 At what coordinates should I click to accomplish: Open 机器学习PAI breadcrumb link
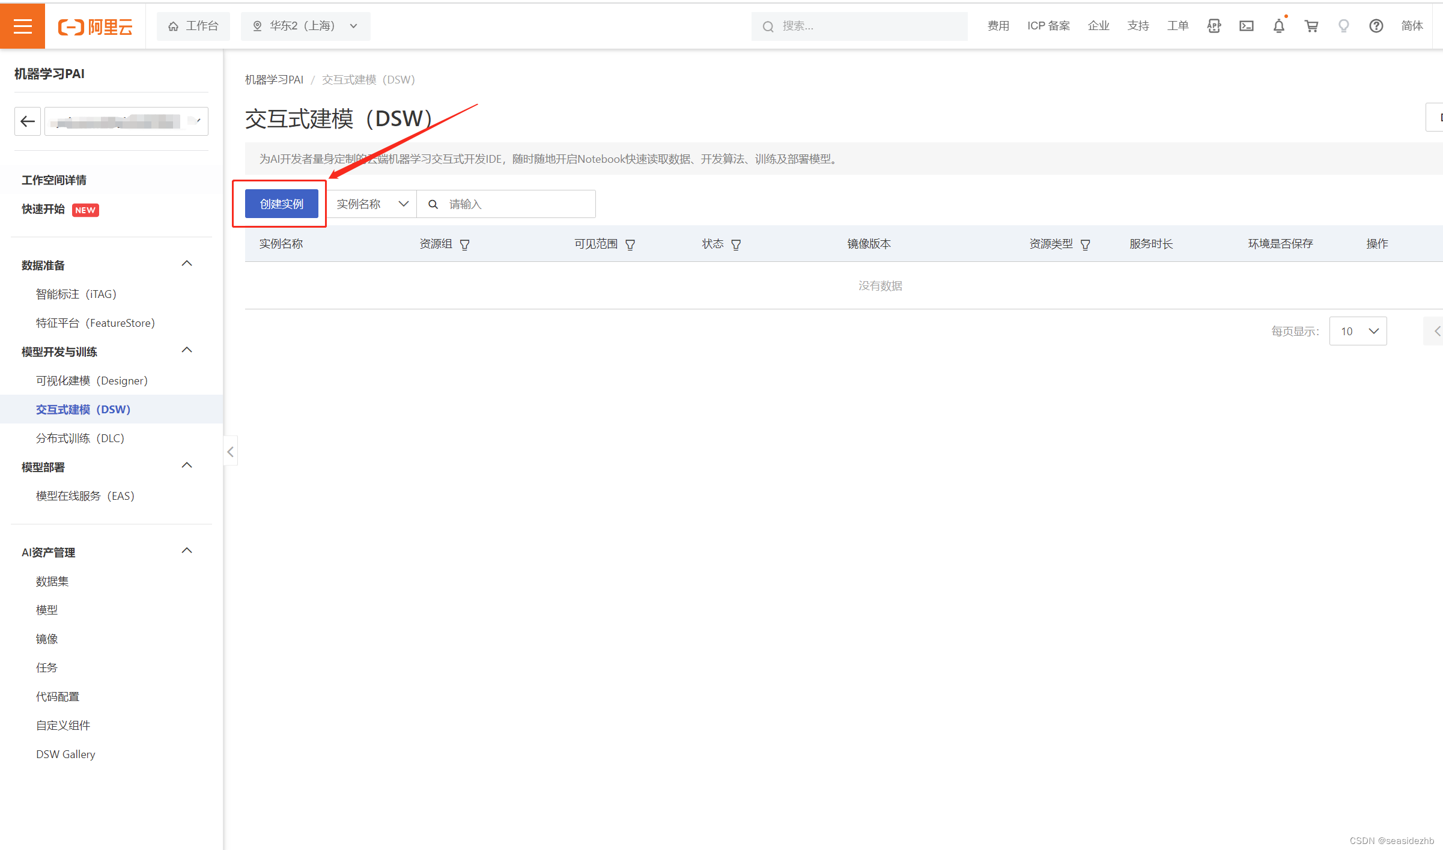[x=274, y=79]
